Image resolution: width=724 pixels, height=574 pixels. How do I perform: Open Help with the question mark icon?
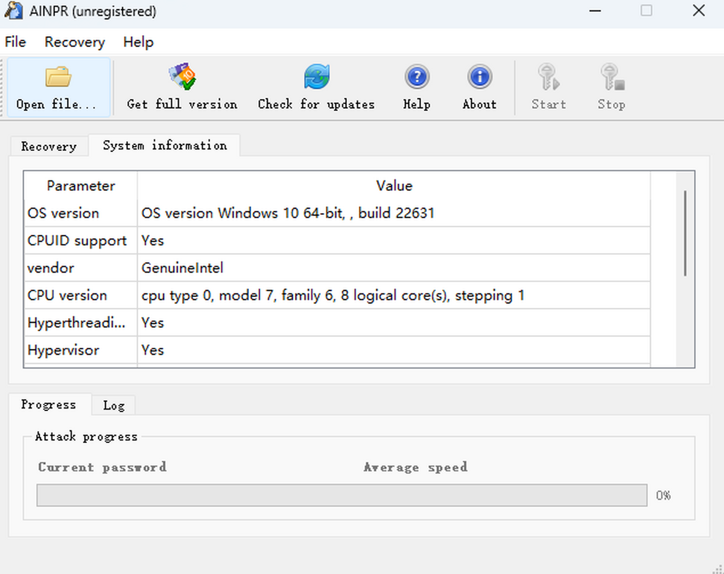point(417,77)
